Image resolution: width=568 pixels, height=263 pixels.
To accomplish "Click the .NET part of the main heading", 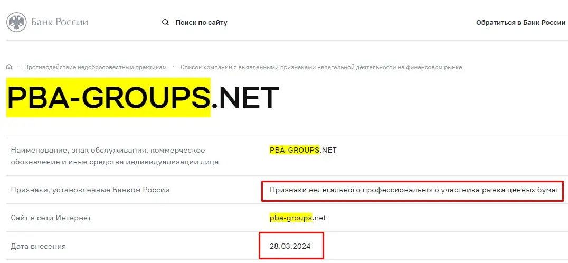I will tap(245, 98).
